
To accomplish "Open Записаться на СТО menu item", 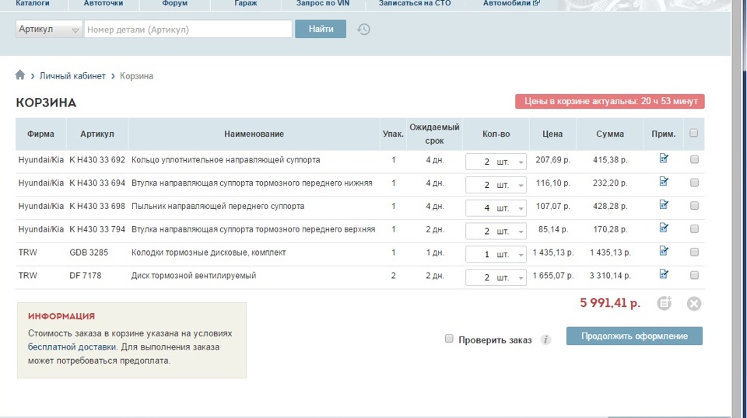I will click(x=415, y=3).
